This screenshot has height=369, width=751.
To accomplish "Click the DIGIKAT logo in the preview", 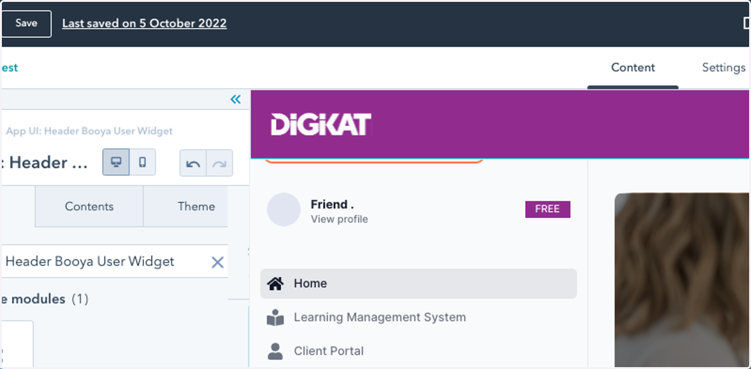I will click(321, 124).
